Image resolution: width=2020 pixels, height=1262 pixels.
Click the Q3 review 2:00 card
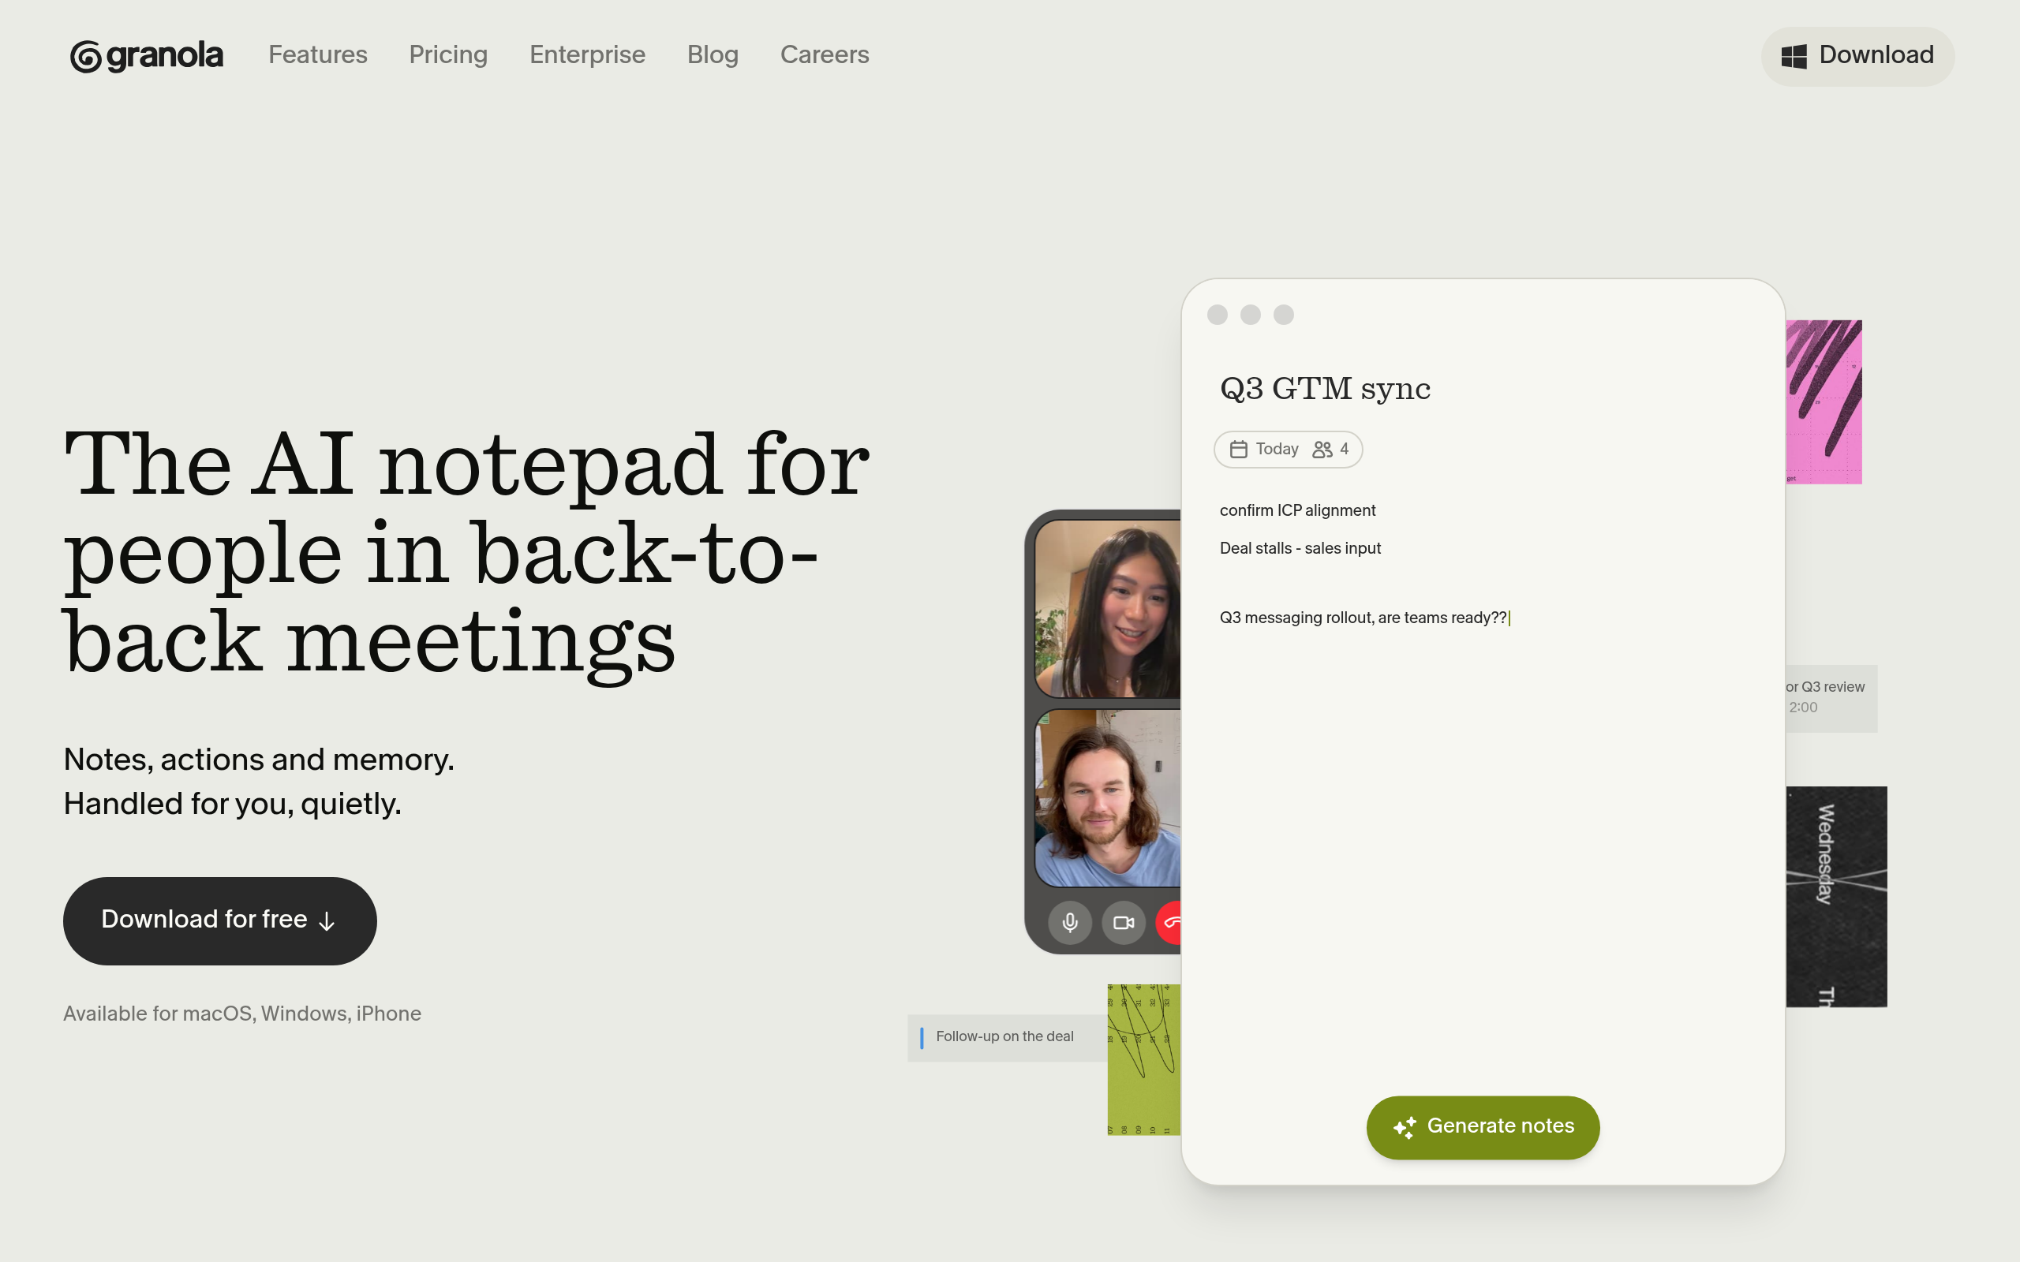[1831, 698]
